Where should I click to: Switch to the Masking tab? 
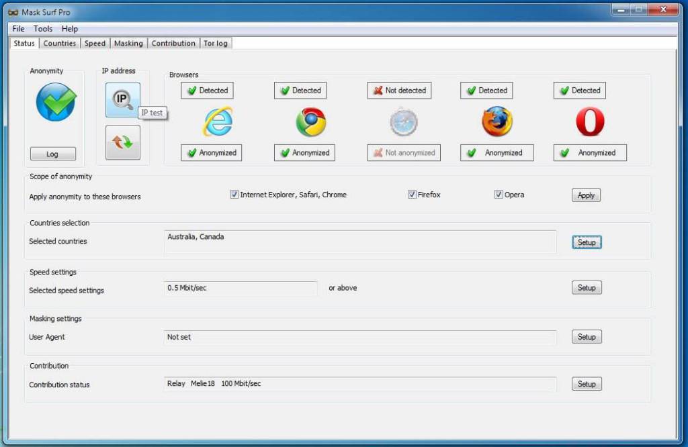(128, 44)
